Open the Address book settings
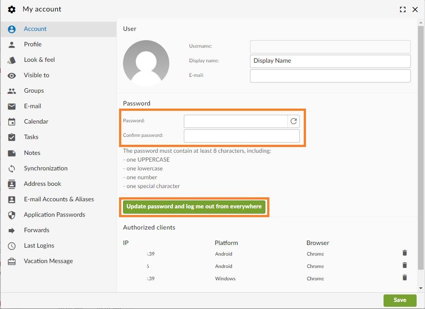 click(42, 184)
